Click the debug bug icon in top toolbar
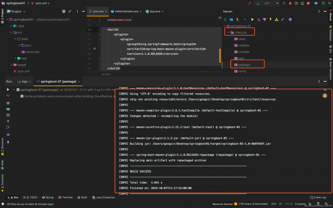This screenshot has height=208, width=333. [x=290, y=3]
